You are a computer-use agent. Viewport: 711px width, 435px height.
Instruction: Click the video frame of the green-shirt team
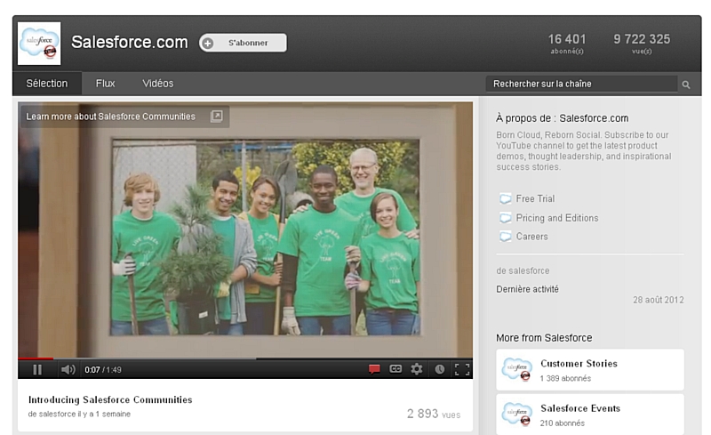(245, 230)
